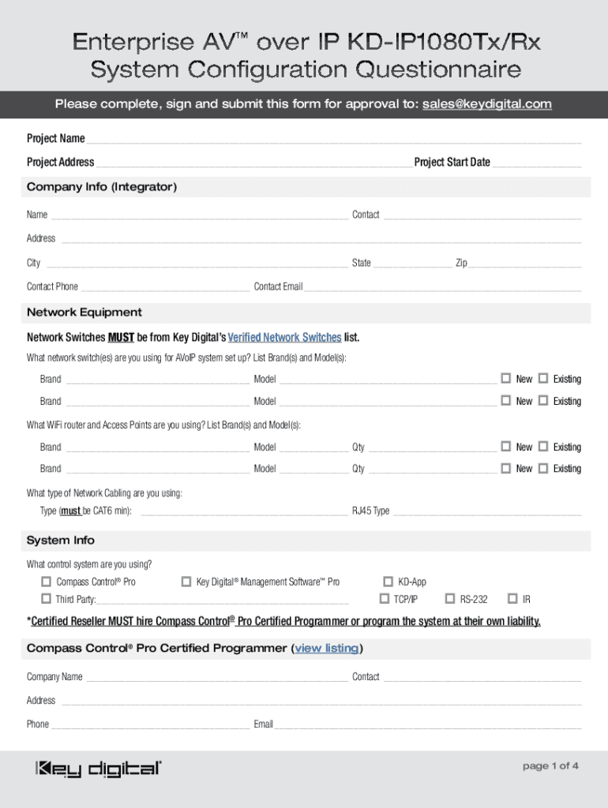Check the TCP/IP checkbox
Image resolution: width=608 pixels, height=808 pixels.
coord(385,599)
